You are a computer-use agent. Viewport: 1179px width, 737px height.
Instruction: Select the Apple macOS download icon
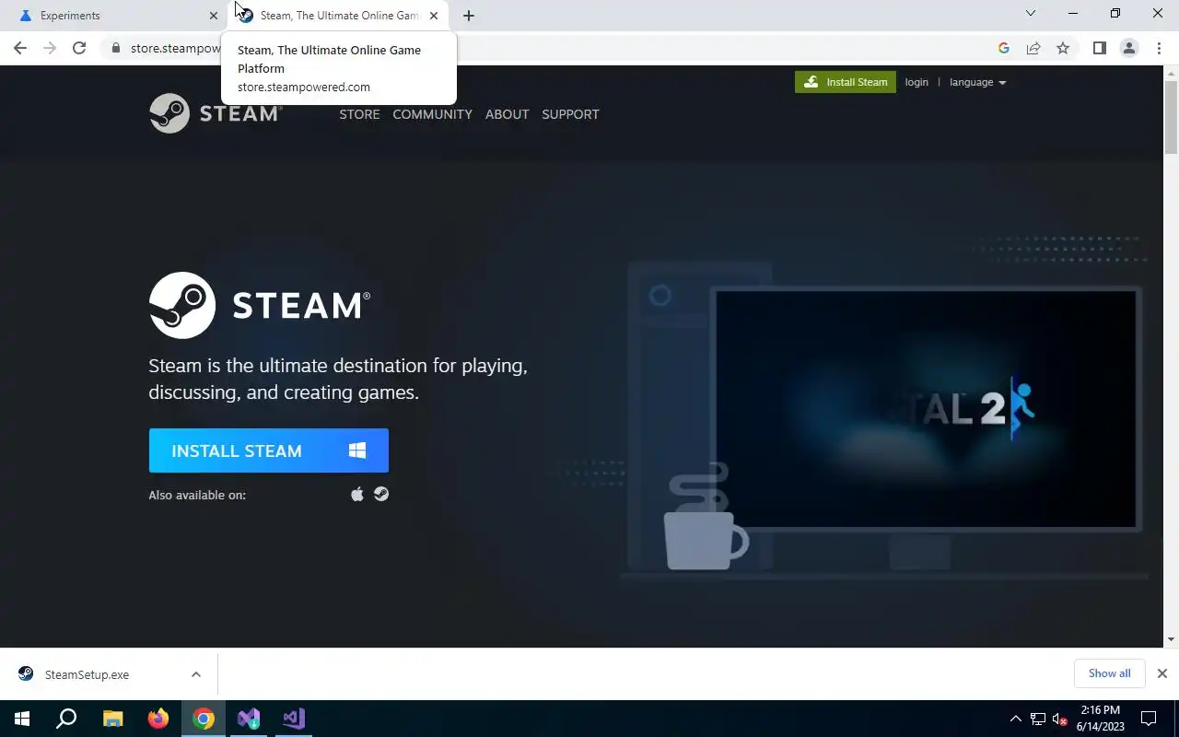pos(357,495)
